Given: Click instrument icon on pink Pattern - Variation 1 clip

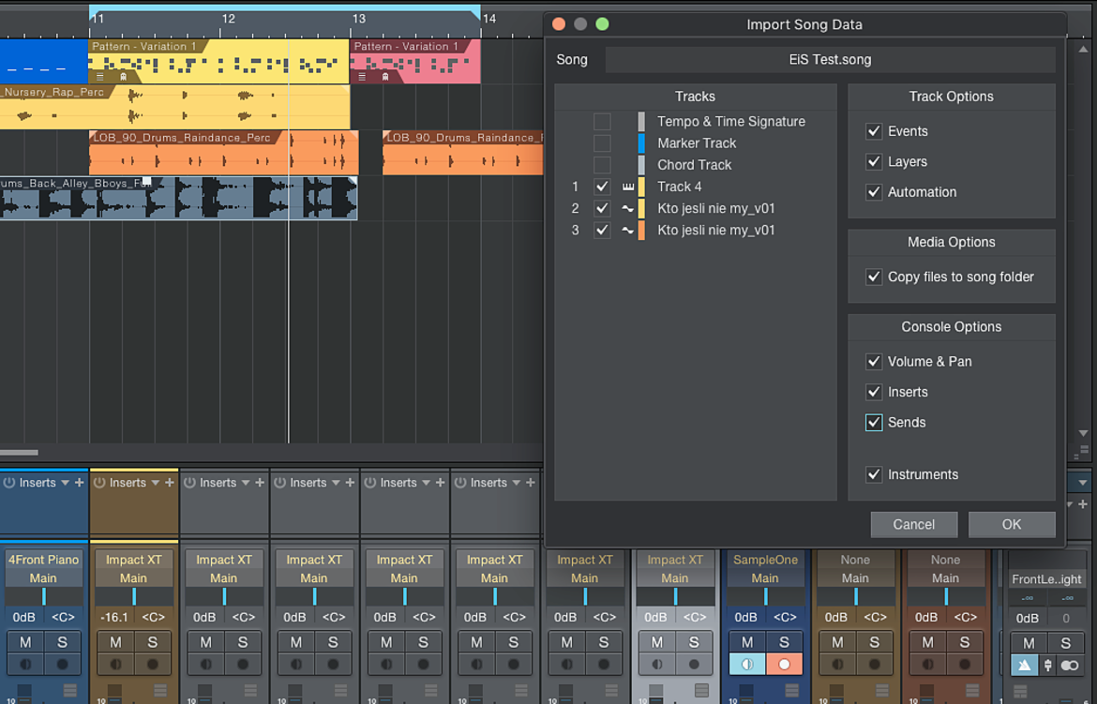Looking at the screenshot, I should click(384, 77).
